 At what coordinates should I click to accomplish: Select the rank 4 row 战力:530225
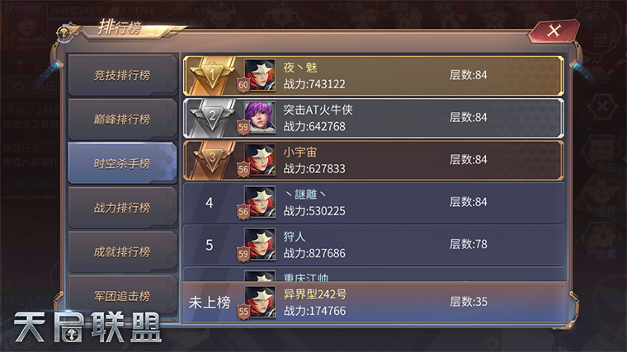374,203
